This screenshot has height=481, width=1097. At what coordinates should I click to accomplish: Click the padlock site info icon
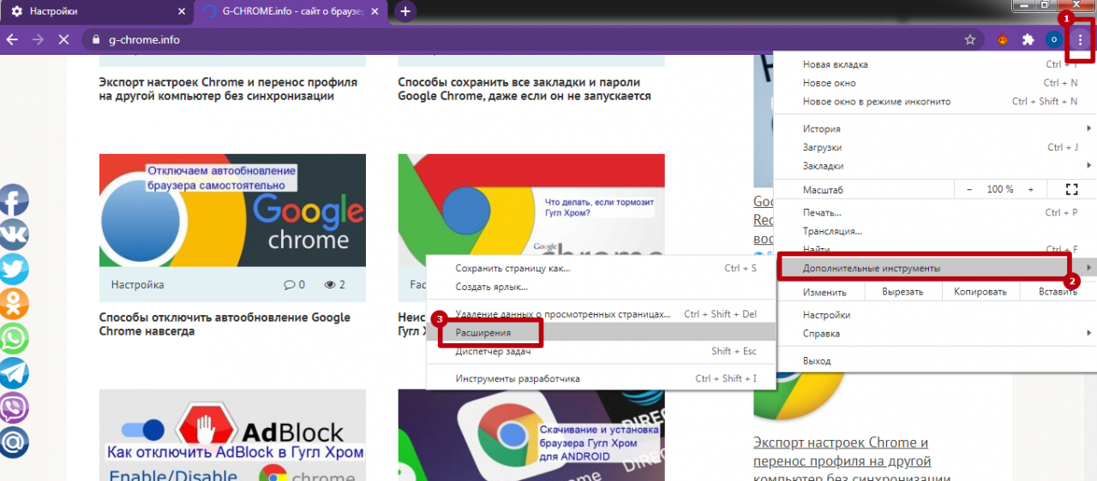pyautogui.click(x=96, y=39)
